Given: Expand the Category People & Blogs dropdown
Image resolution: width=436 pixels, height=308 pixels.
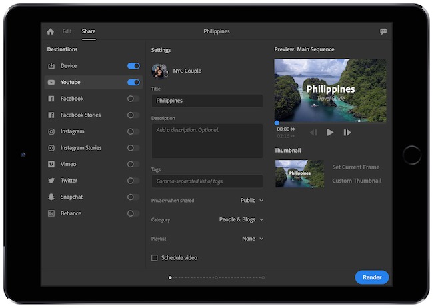Looking at the screenshot, I should tap(241, 219).
